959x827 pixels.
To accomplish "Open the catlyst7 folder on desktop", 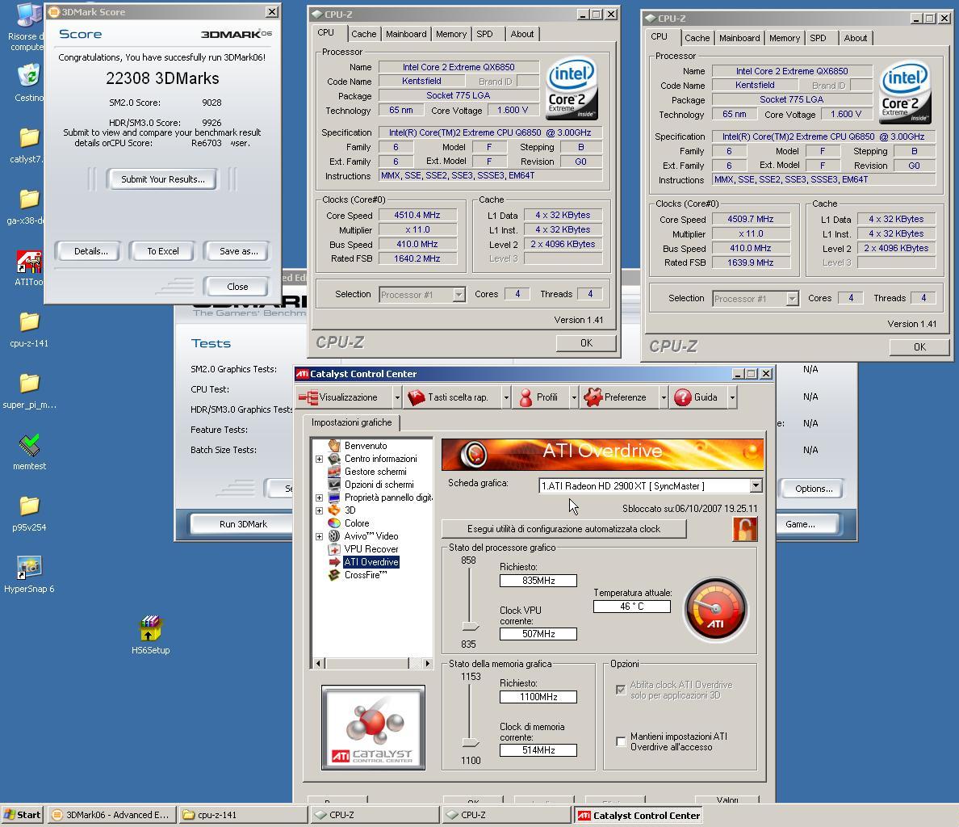I will click(29, 137).
